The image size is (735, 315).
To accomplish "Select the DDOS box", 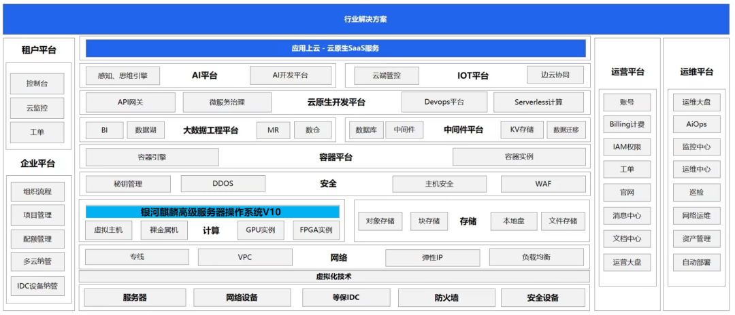I will pyautogui.click(x=223, y=184).
